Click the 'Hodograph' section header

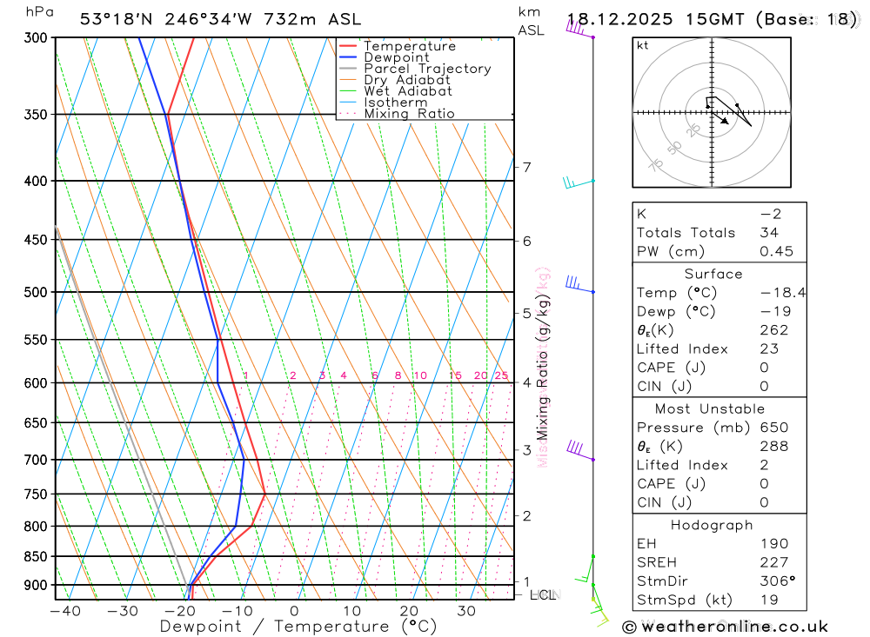click(x=712, y=525)
